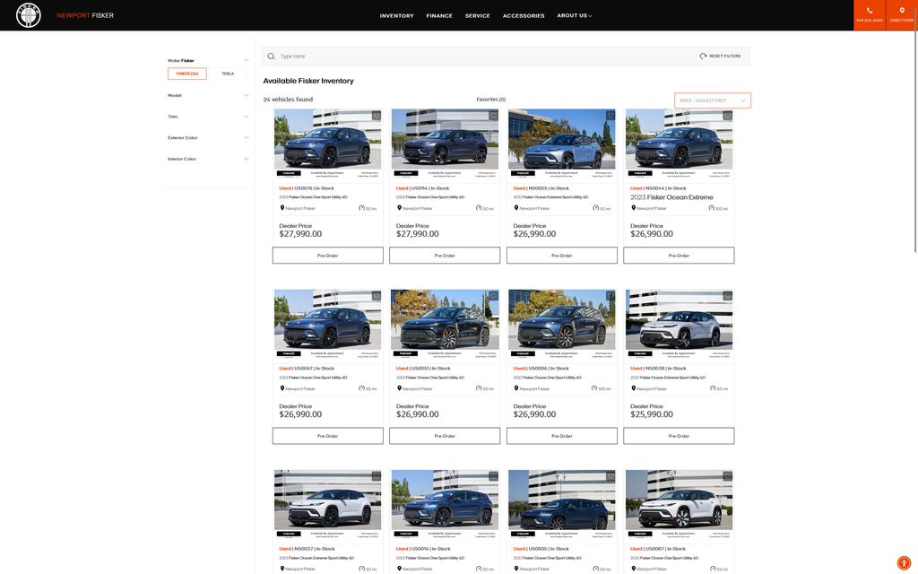Viewport: 918px width, 574px height.
Task: Click location pin icon on NS0038 card
Action: pyautogui.click(x=634, y=388)
